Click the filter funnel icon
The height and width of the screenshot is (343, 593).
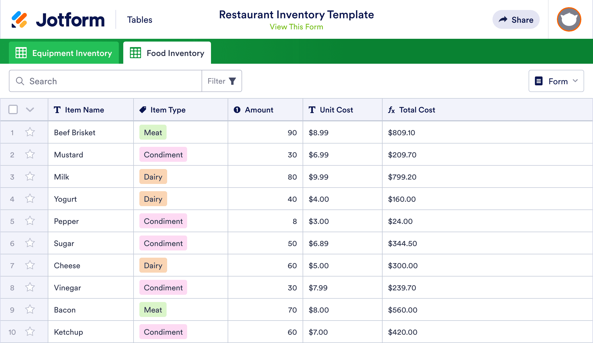232,81
